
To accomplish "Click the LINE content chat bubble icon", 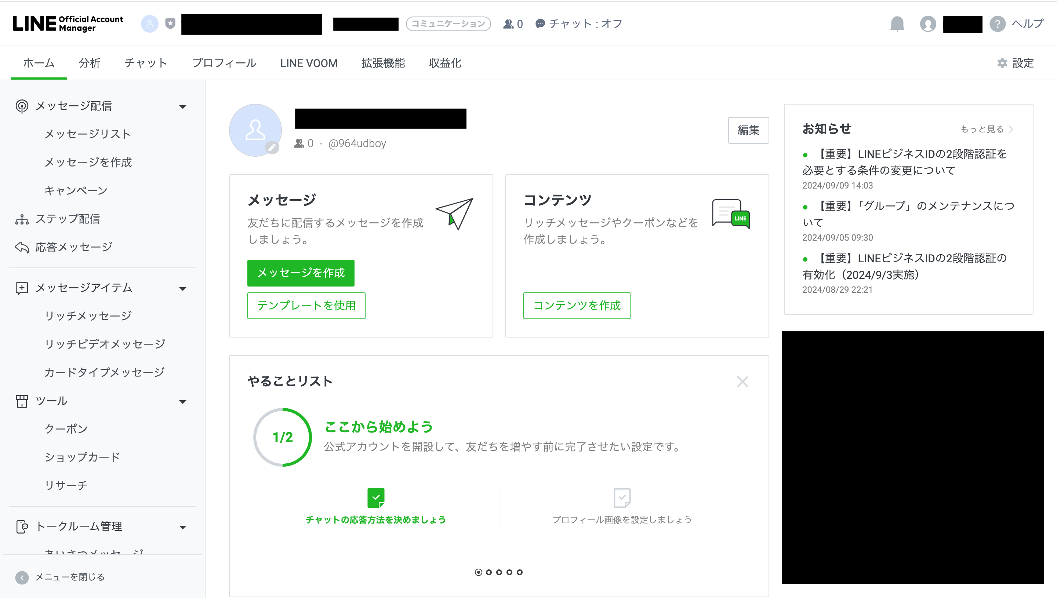I will tap(730, 214).
